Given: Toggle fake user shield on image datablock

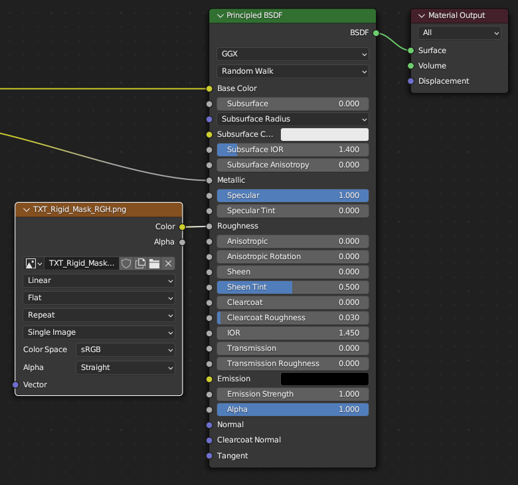Looking at the screenshot, I should tap(126, 263).
